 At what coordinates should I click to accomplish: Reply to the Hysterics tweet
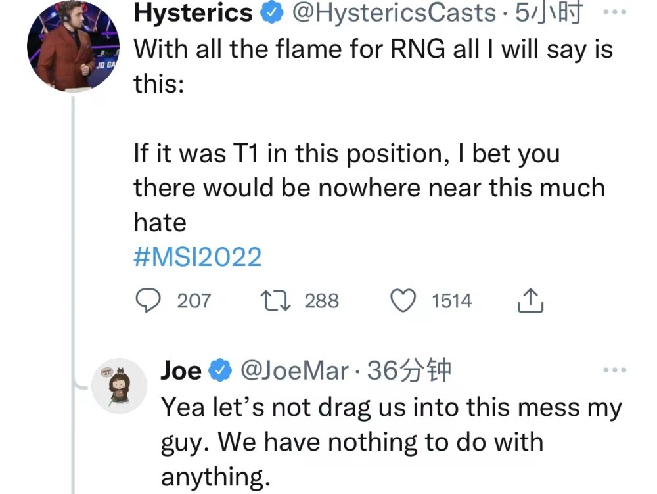click(148, 301)
